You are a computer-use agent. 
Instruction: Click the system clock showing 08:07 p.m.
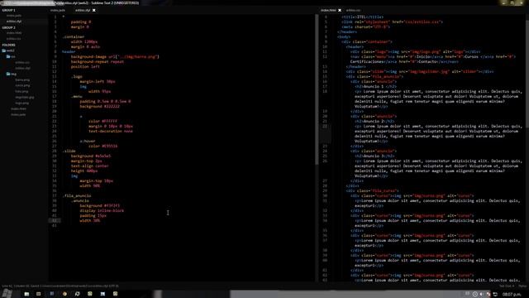[x=512, y=295]
